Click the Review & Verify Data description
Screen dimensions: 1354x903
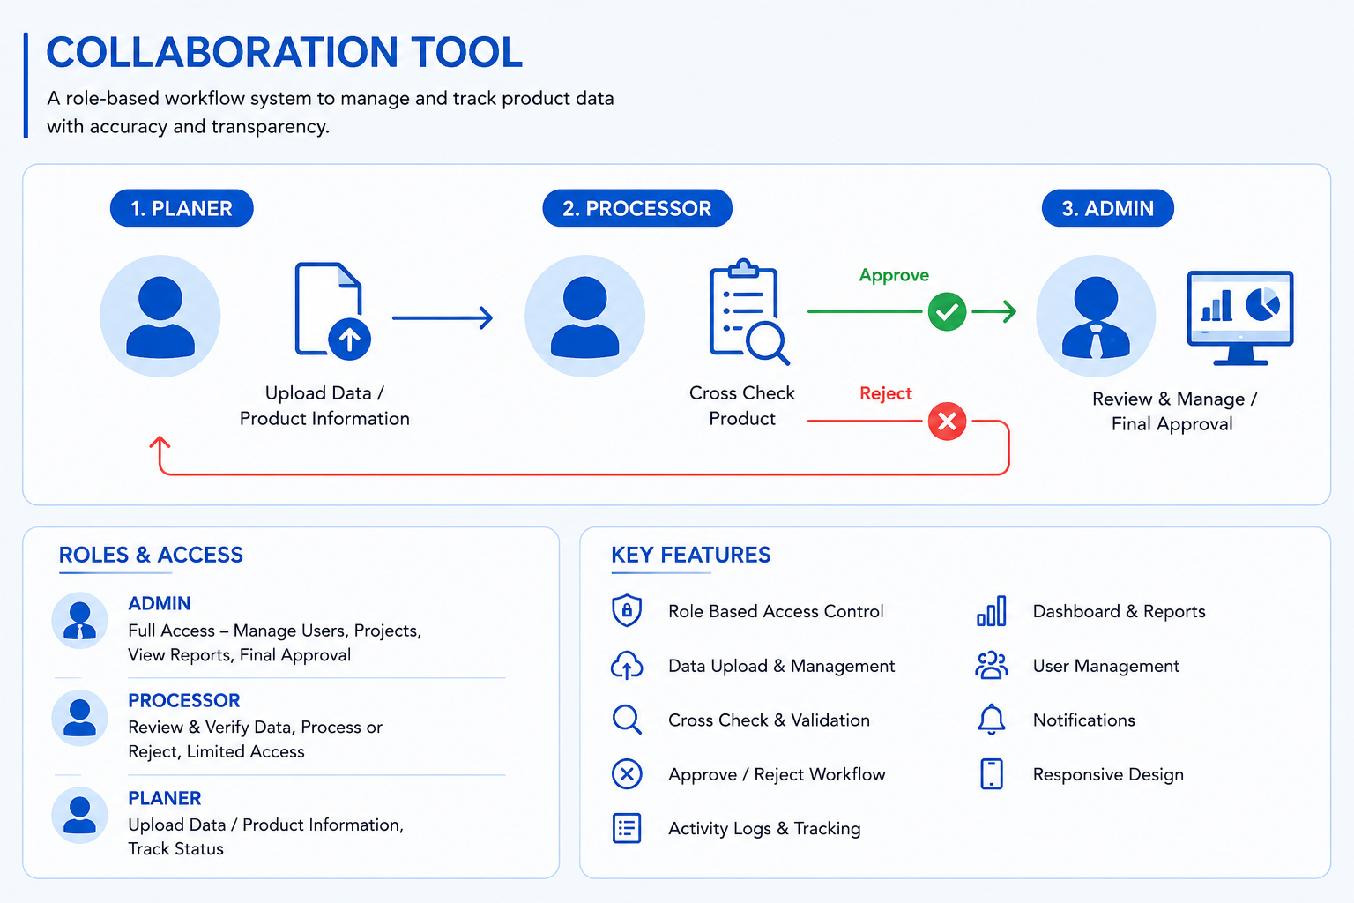256,739
